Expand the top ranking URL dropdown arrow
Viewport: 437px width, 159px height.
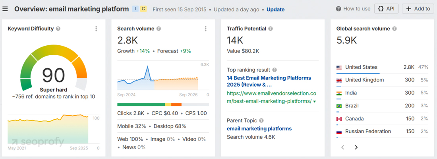click(315, 101)
